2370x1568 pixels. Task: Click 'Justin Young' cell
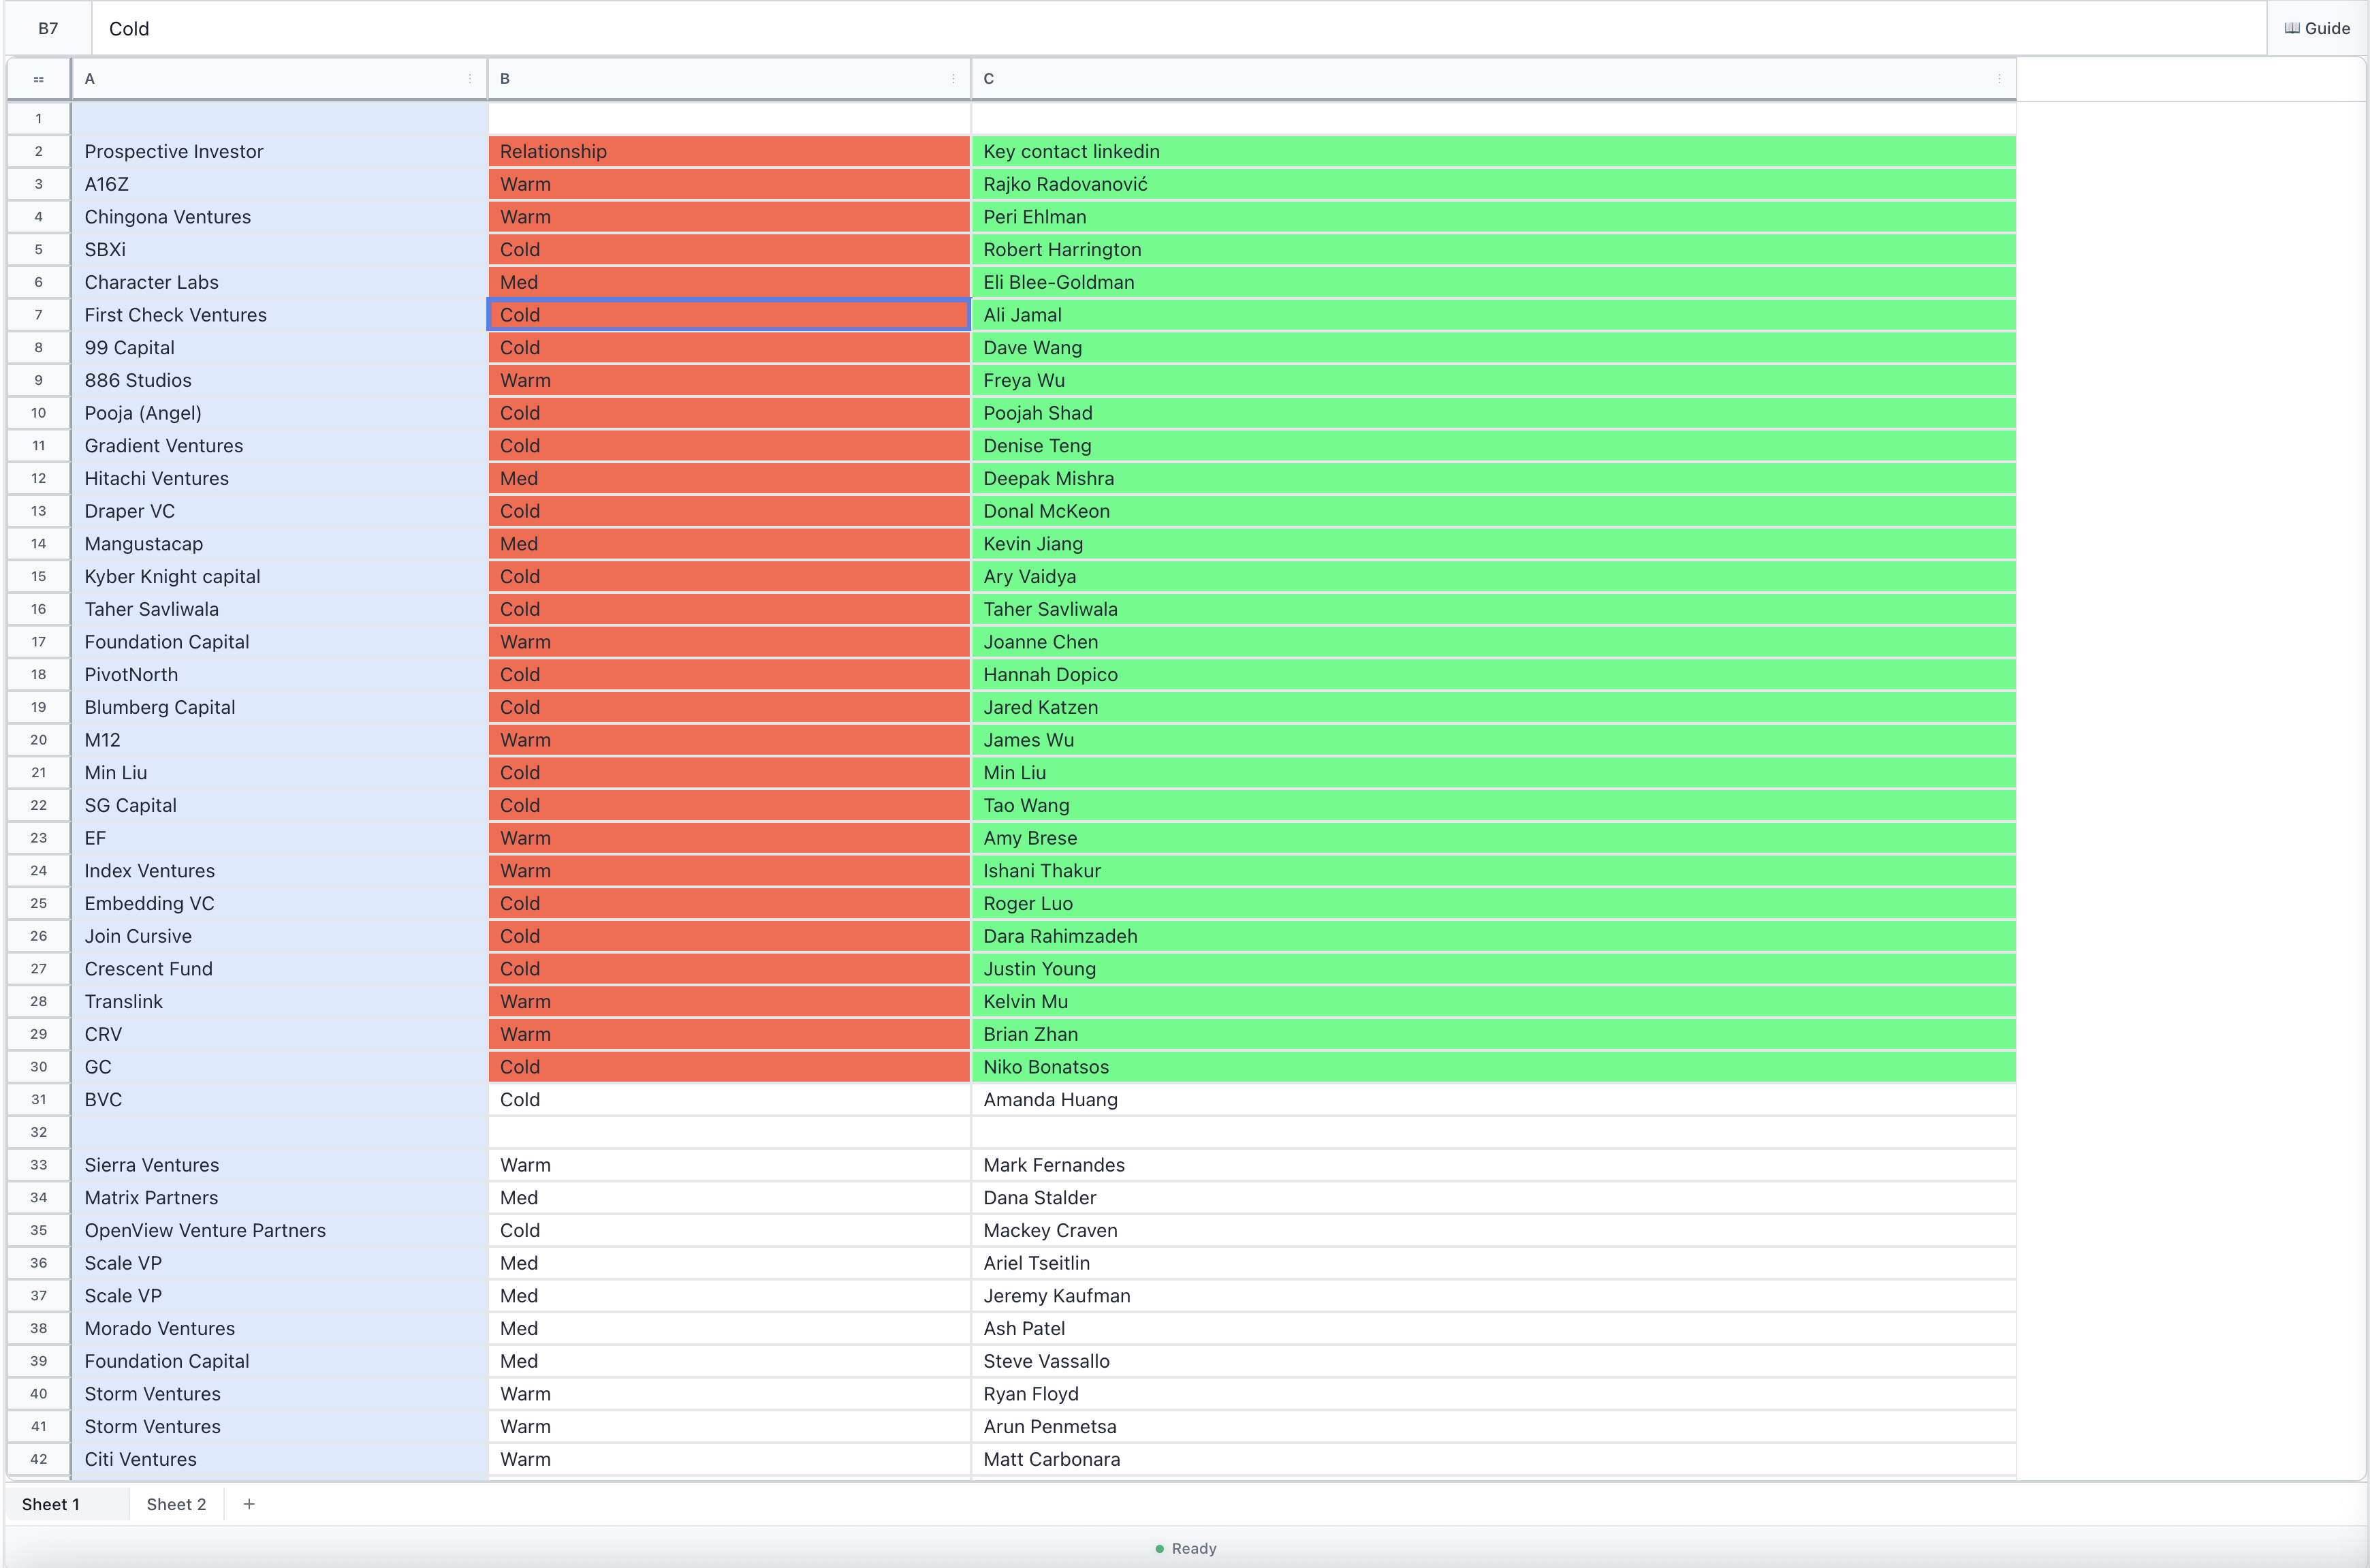(x=1494, y=969)
